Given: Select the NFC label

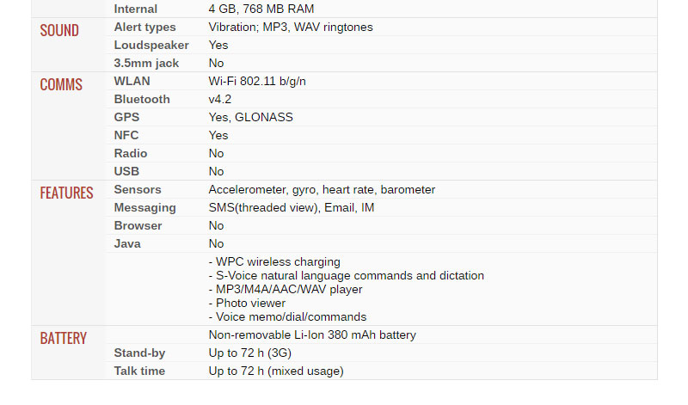Looking at the screenshot, I should (x=126, y=135).
